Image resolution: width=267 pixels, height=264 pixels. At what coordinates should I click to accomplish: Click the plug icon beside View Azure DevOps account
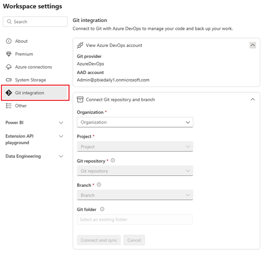(x=80, y=45)
